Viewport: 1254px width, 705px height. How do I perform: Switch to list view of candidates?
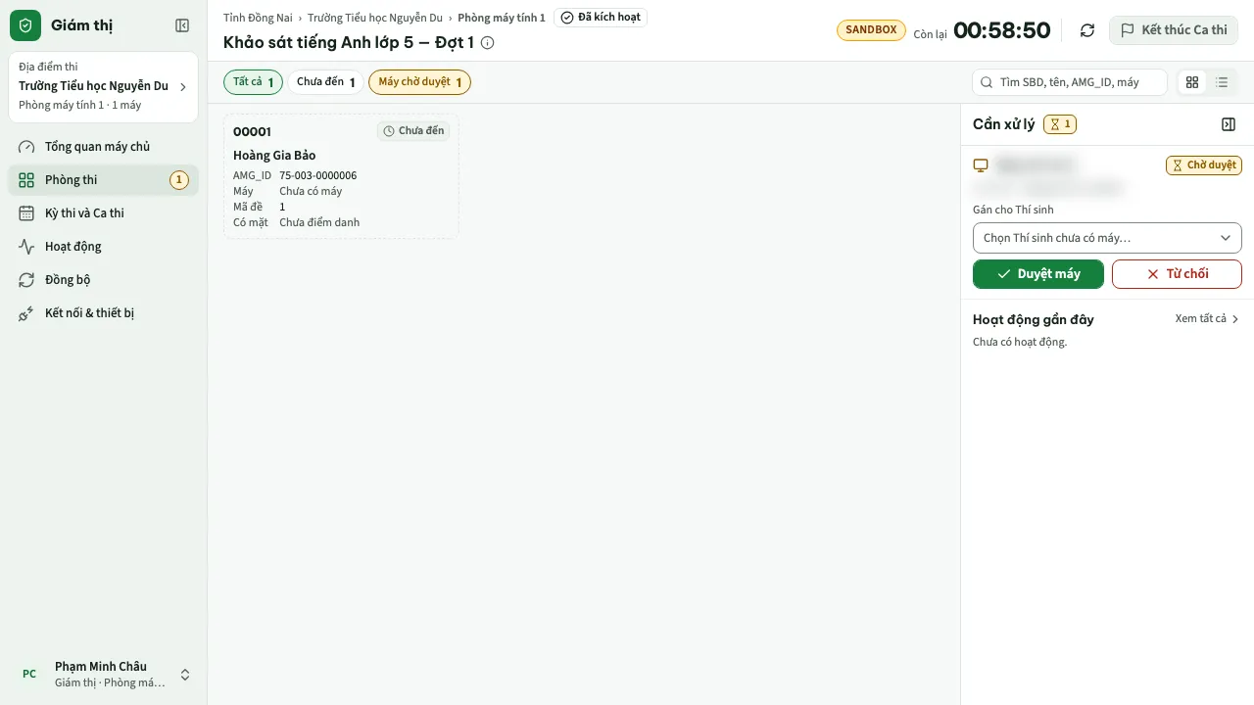tap(1222, 82)
